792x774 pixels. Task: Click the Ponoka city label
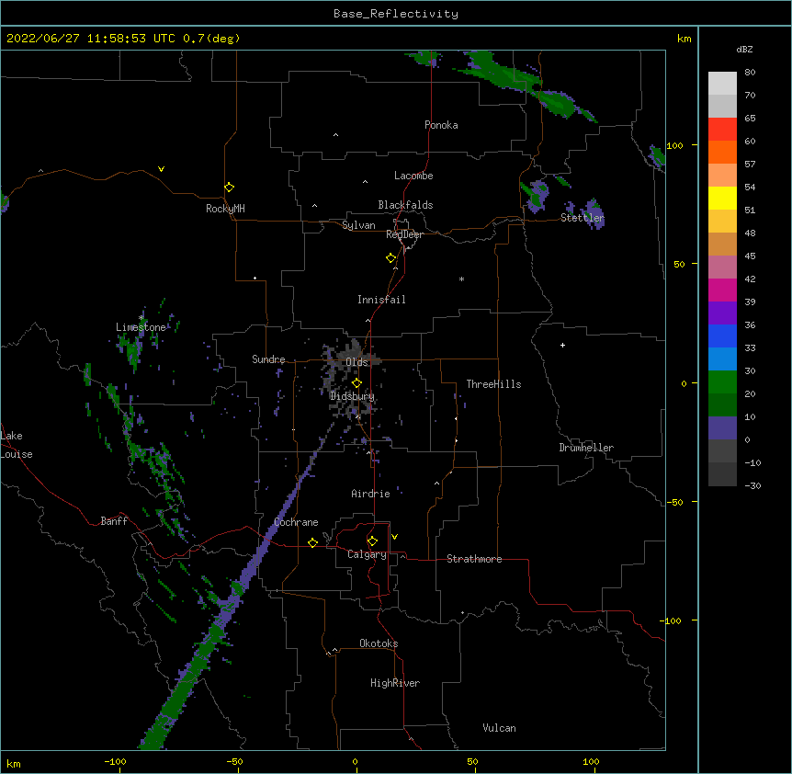point(441,125)
